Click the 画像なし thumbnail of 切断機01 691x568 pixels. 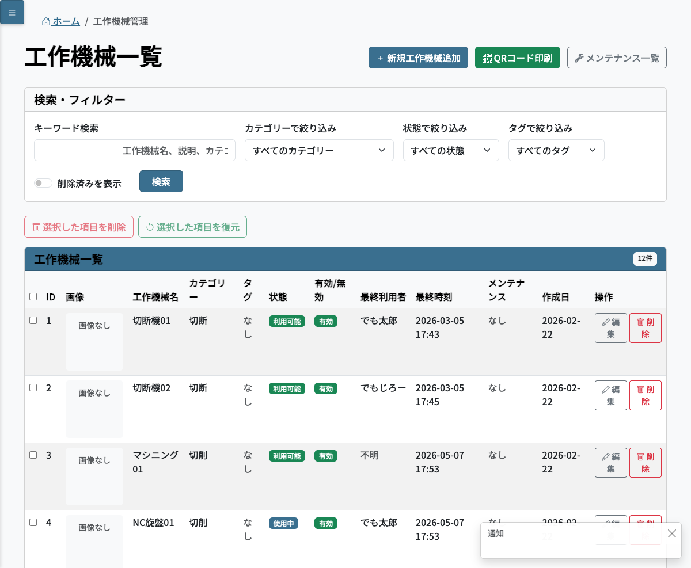click(x=94, y=342)
